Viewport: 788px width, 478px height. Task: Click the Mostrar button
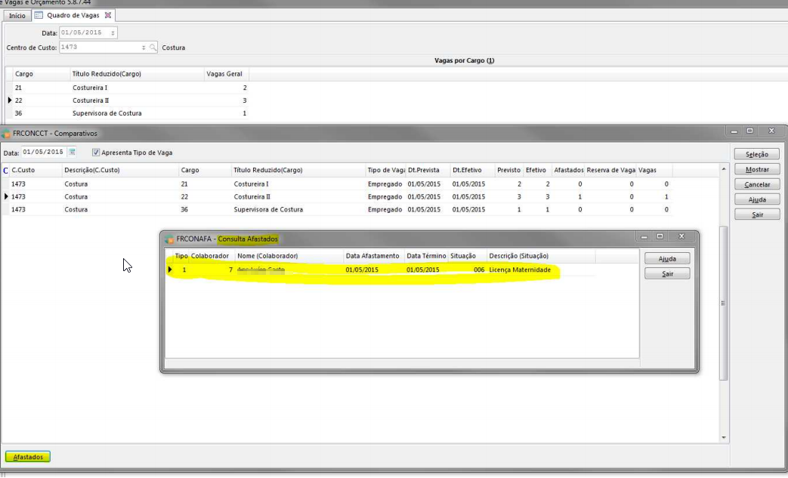coord(756,169)
